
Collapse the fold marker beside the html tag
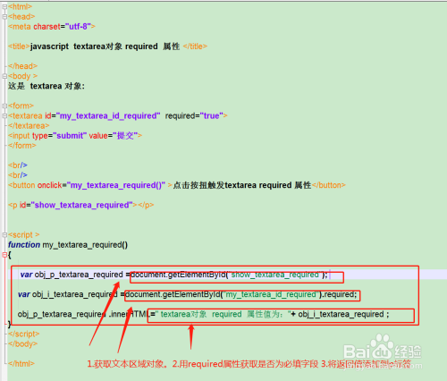coord(4,7)
